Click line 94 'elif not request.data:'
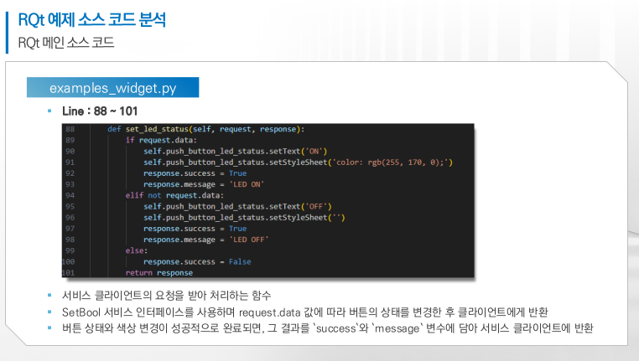 tap(174, 195)
